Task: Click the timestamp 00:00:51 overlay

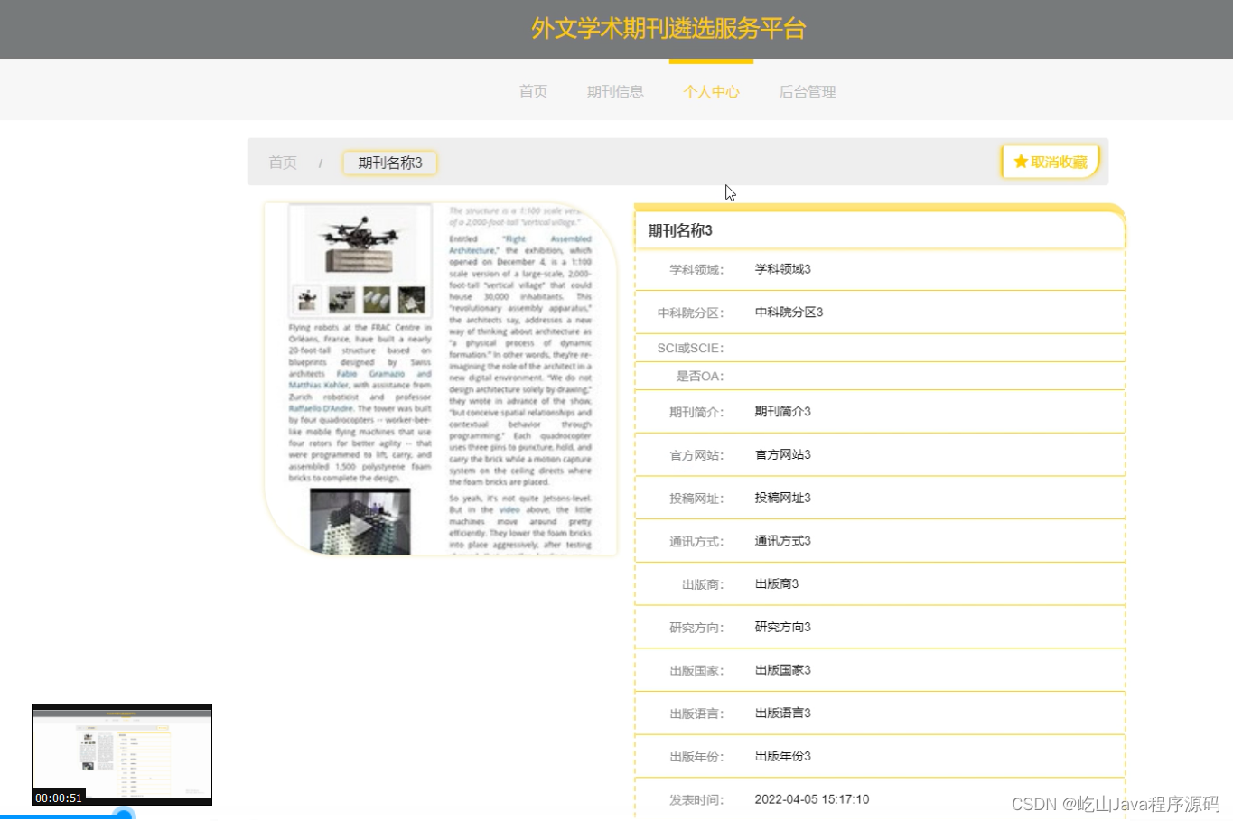Action: pyautogui.click(x=58, y=798)
